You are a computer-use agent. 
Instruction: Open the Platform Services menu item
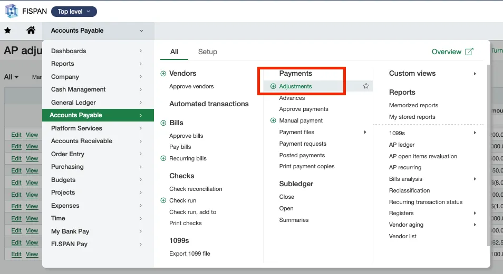click(98, 128)
